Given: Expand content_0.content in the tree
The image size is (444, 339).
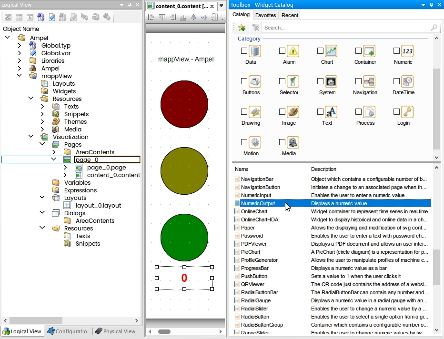Looking at the screenshot, I should [65, 175].
